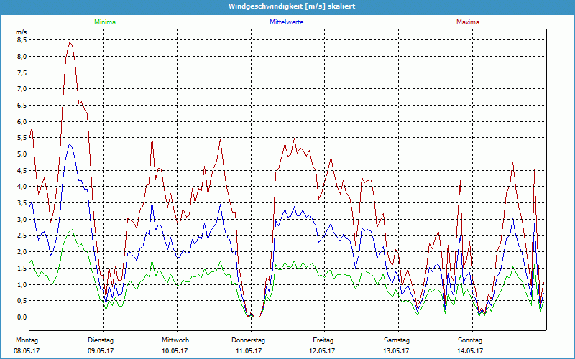The height and width of the screenshot is (359, 575).
Task: Click the Mittwoch day label
Action: tap(175, 340)
